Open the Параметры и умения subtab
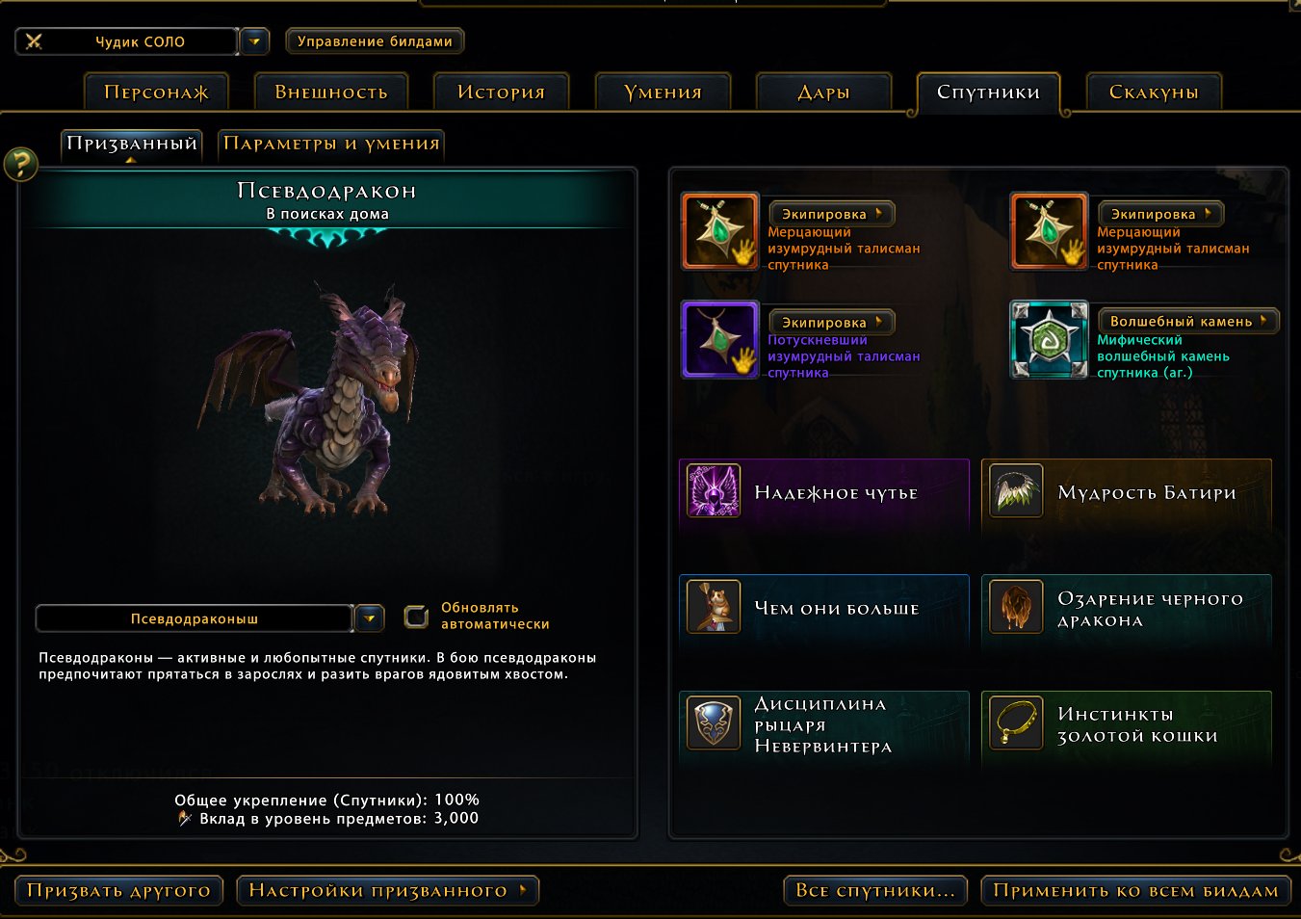Screen dimensions: 1301x919 (x=331, y=144)
